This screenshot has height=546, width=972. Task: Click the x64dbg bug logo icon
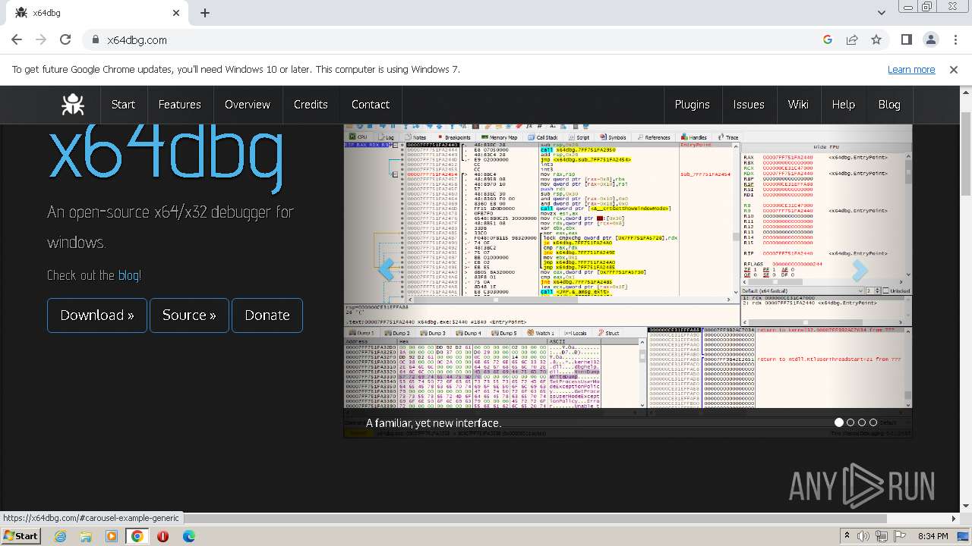coord(73,105)
